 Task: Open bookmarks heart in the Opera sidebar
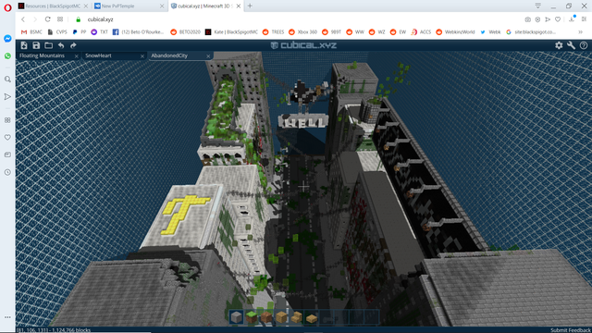(7, 138)
